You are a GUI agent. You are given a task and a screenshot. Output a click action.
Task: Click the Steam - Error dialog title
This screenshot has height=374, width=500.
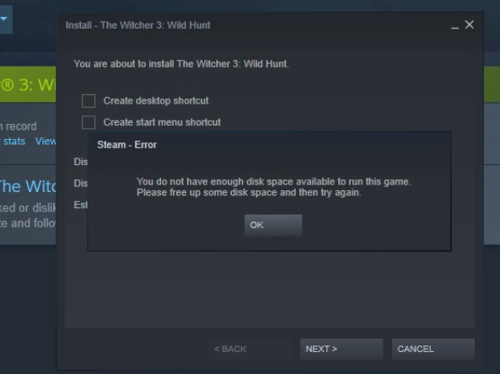point(126,145)
